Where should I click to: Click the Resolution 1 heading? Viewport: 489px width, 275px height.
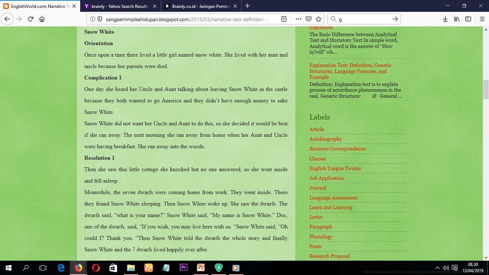(x=99, y=158)
